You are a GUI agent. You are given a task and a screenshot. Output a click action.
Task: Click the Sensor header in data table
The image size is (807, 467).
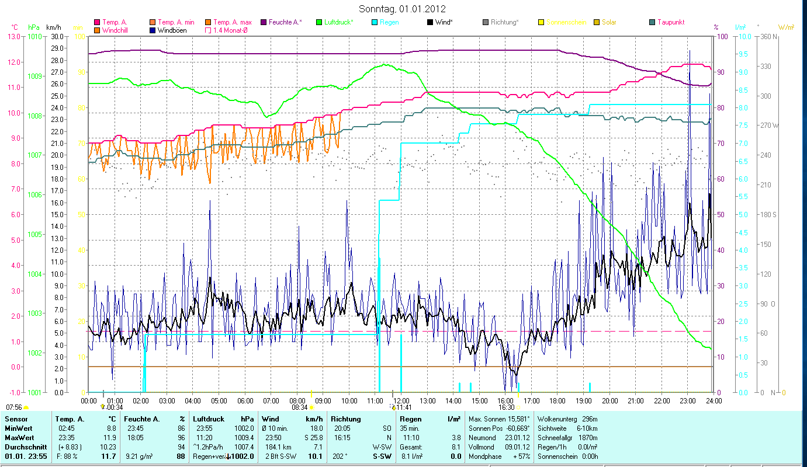pos(16,419)
